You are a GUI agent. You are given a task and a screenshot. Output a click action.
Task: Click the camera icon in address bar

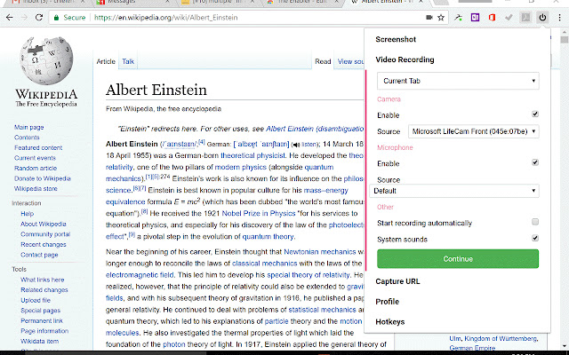tap(429, 18)
